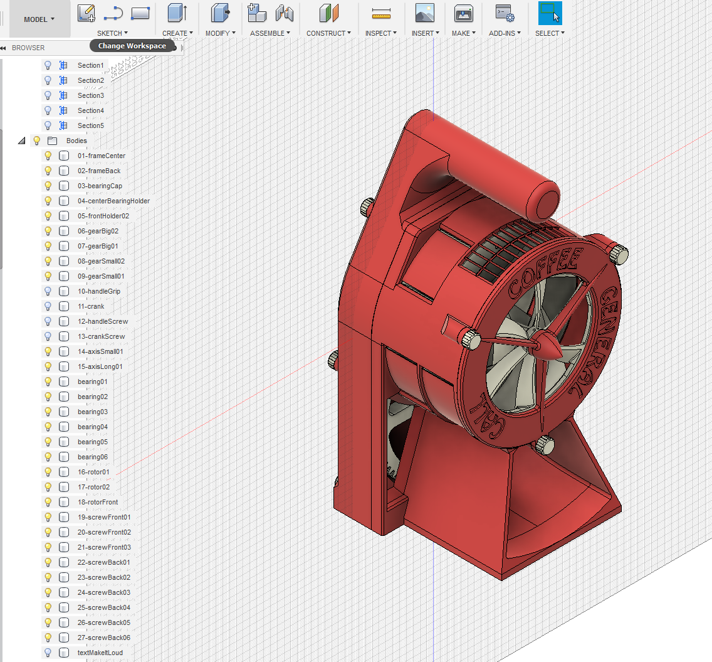Click the body icon beside 01-frameCenter
Image resolution: width=712 pixels, height=662 pixels.
coord(64,156)
